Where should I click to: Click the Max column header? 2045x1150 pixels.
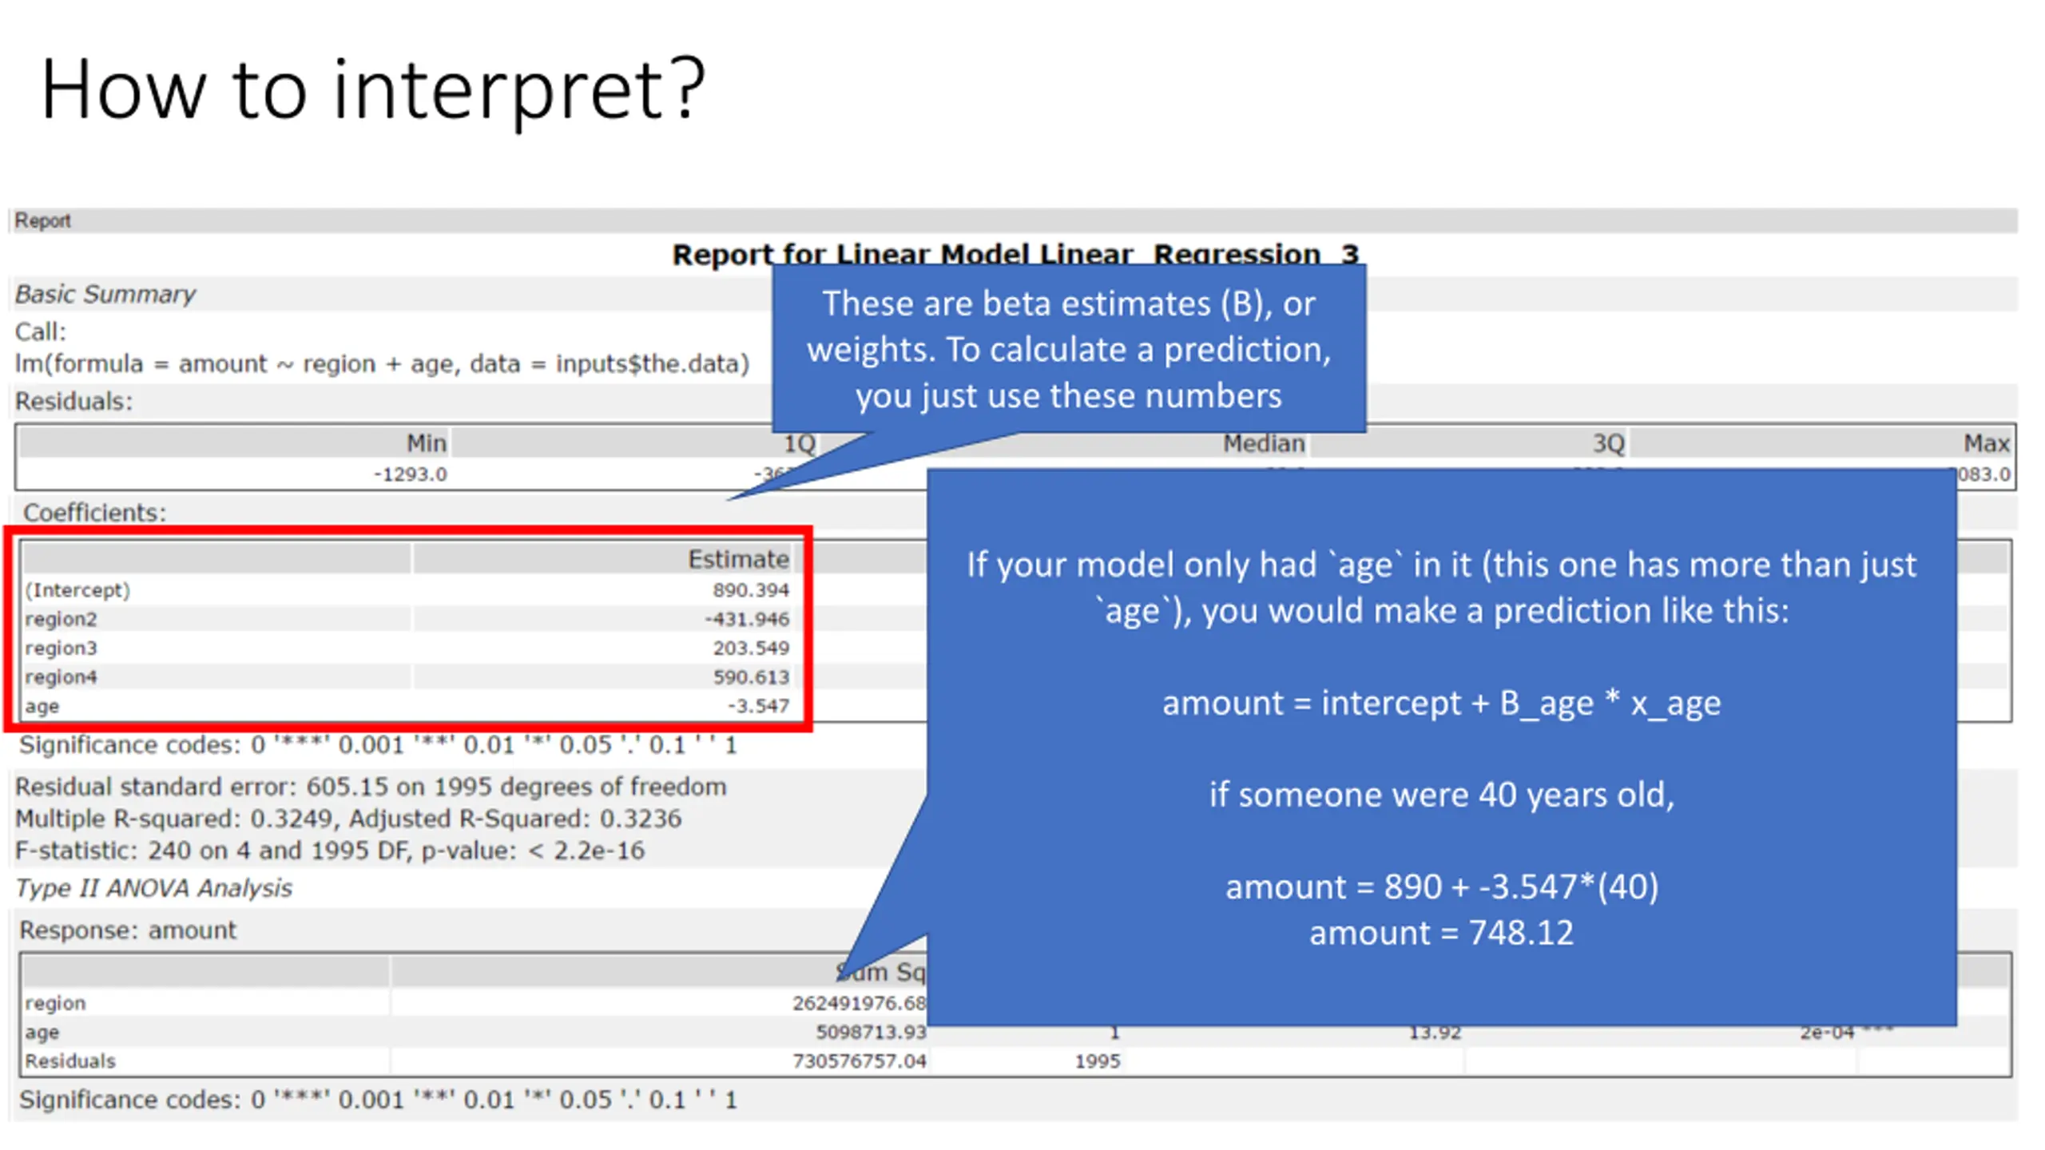(1986, 443)
